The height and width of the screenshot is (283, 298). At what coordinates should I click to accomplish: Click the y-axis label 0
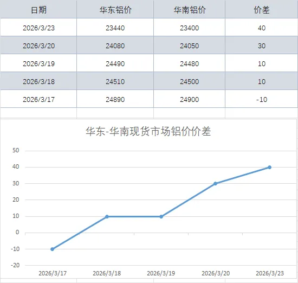[17, 232]
